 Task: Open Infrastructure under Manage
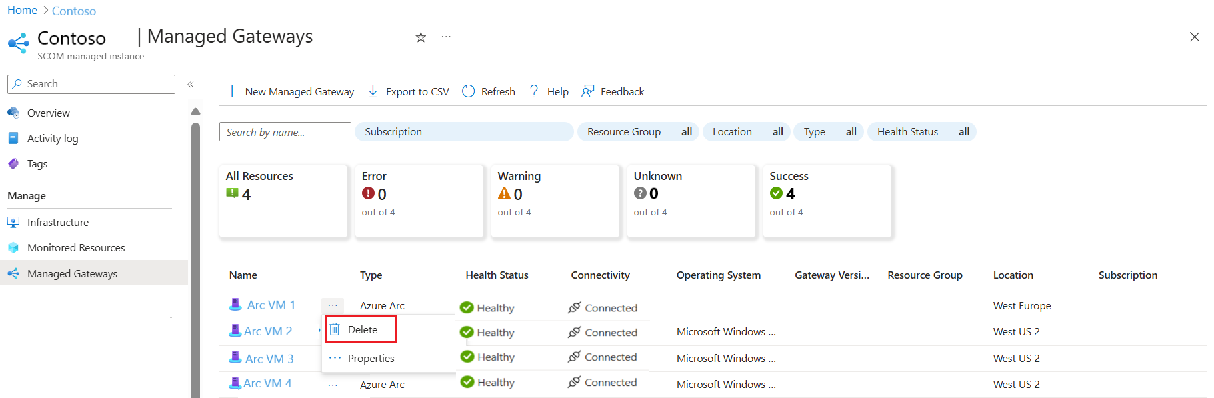(58, 223)
